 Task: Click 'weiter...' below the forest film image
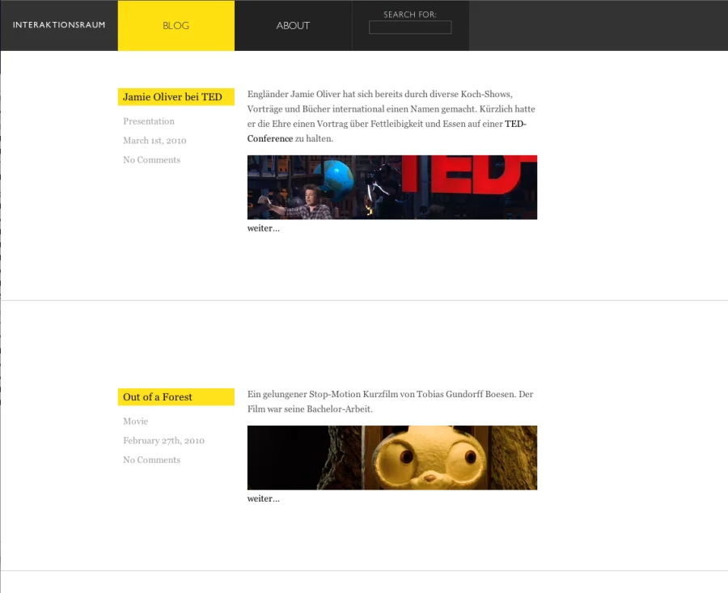coord(263,498)
